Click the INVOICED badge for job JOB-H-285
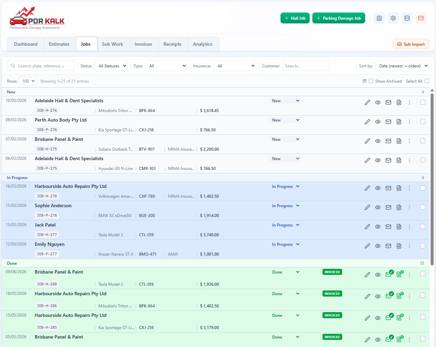 [x=332, y=315]
